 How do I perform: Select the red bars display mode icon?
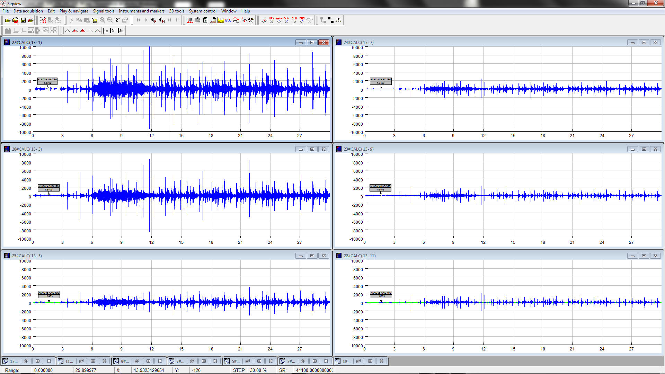click(x=75, y=30)
